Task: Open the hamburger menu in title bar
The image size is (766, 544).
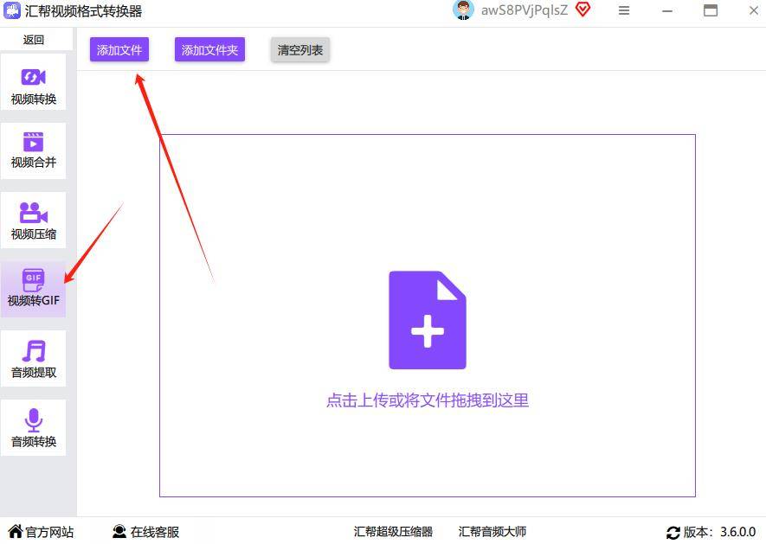Action: point(625,11)
